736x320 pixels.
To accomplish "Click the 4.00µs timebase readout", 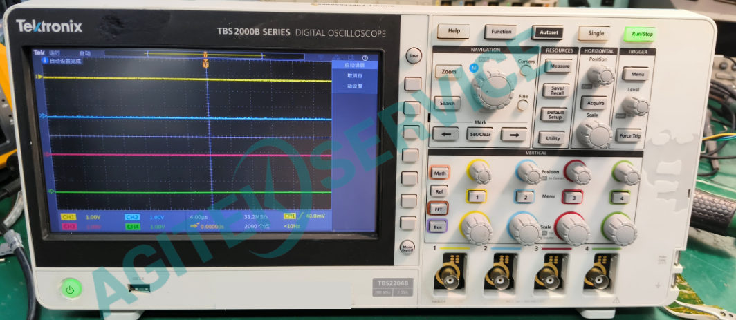I will (199, 217).
